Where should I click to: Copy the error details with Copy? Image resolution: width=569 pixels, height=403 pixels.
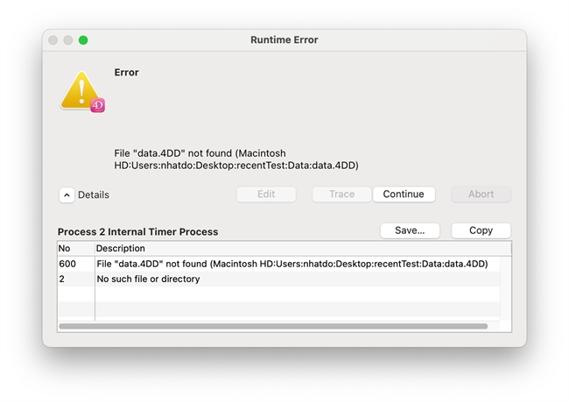pyautogui.click(x=481, y=230)
